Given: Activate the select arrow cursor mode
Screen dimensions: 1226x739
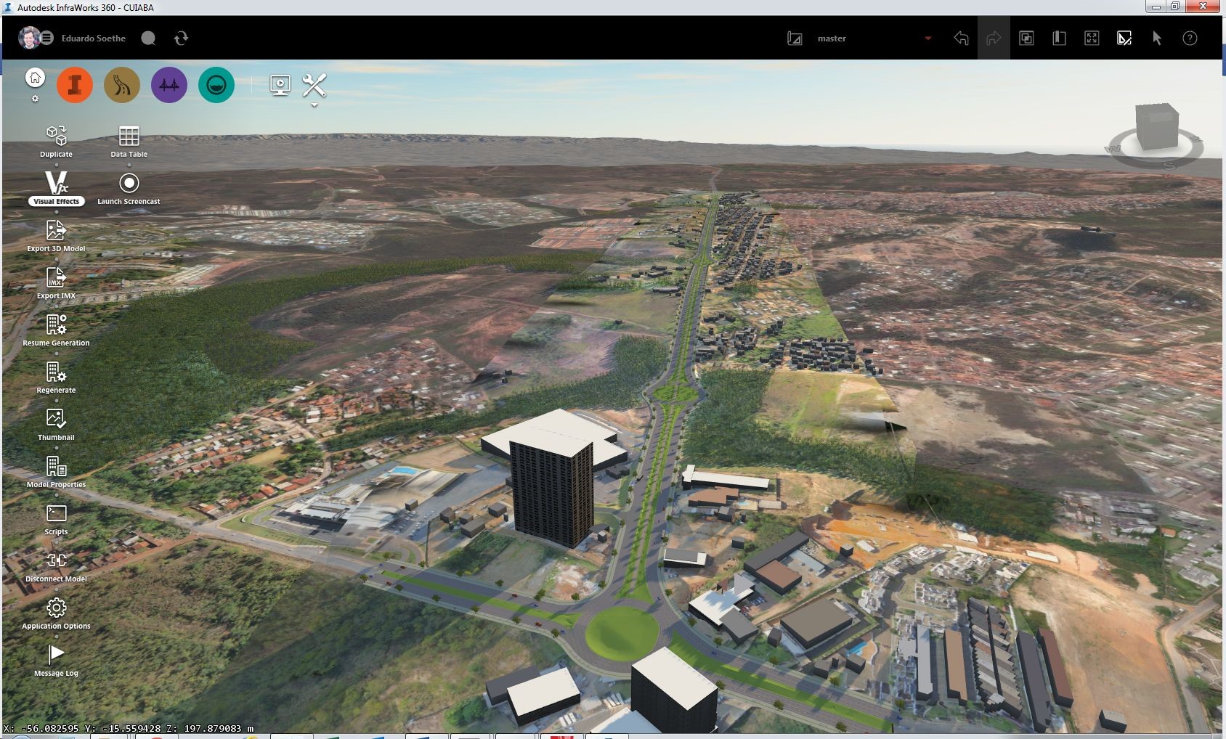Looking at the screenshot, I should coord(1157,38).
